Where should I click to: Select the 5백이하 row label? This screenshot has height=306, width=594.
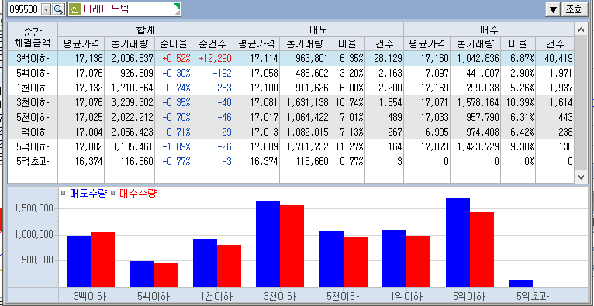click(33, 74)
